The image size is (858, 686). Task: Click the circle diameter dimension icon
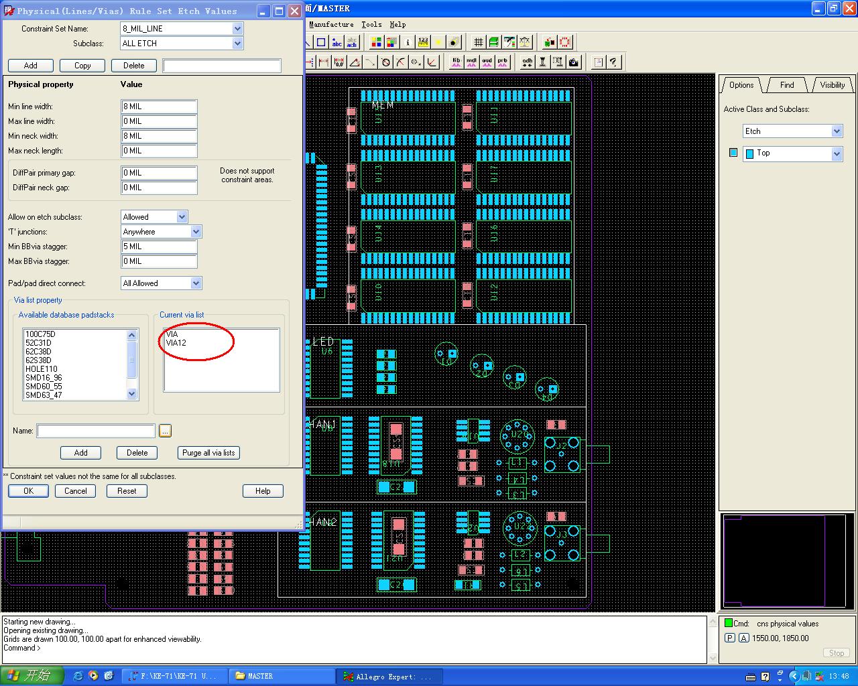click(x=385, y=62)
